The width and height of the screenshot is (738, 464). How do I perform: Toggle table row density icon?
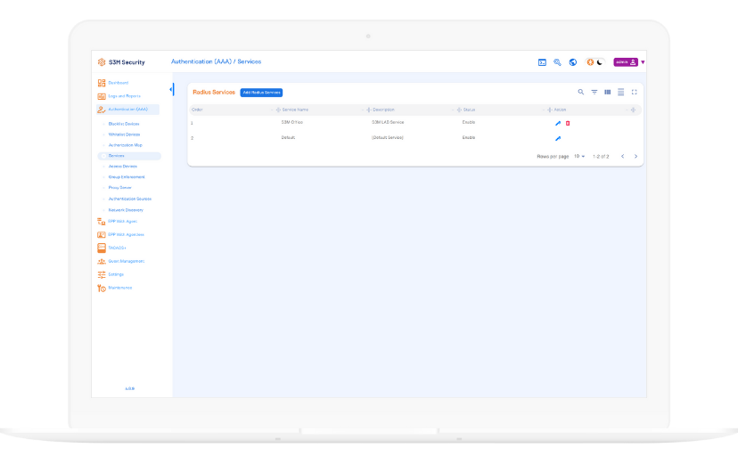point(620,92)
